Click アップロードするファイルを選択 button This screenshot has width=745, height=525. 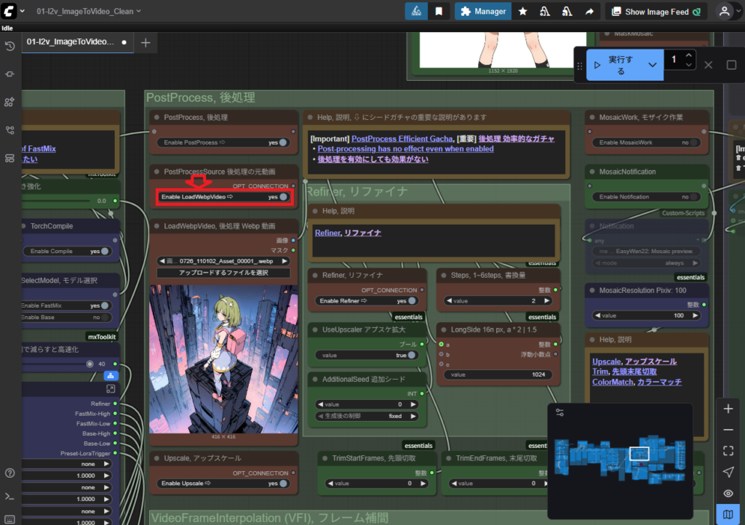point(223,273)
